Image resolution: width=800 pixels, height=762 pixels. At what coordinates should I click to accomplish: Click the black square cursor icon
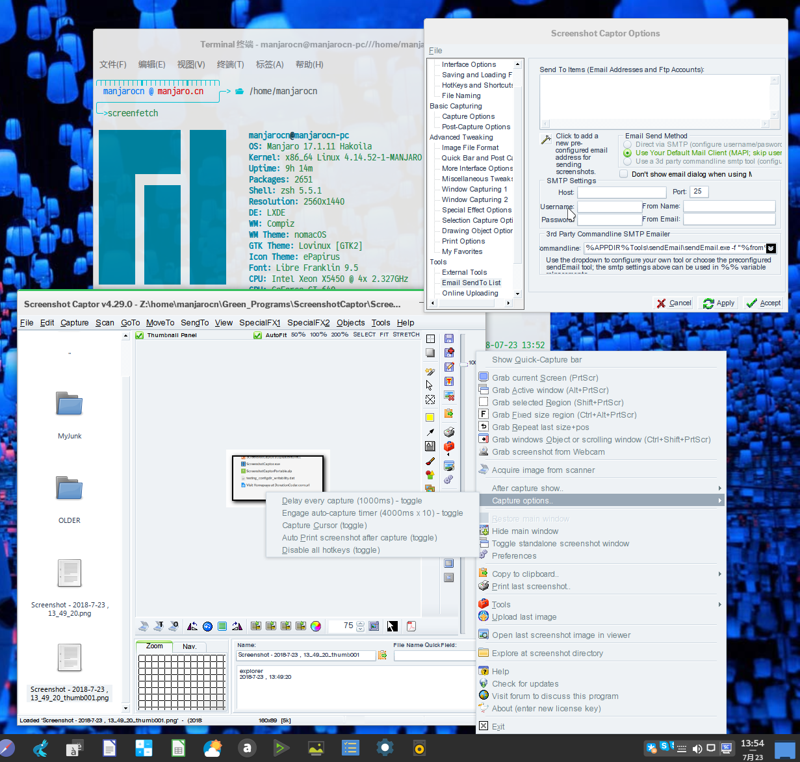393,626
